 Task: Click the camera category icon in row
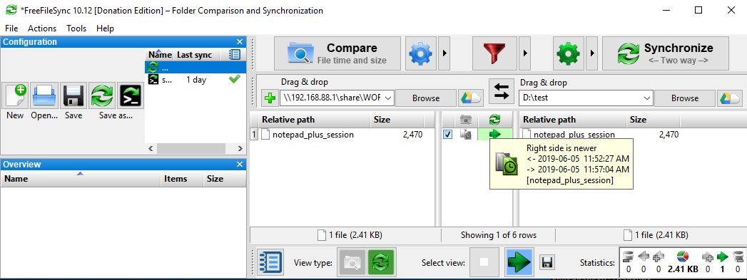click(x=466, y=135)
